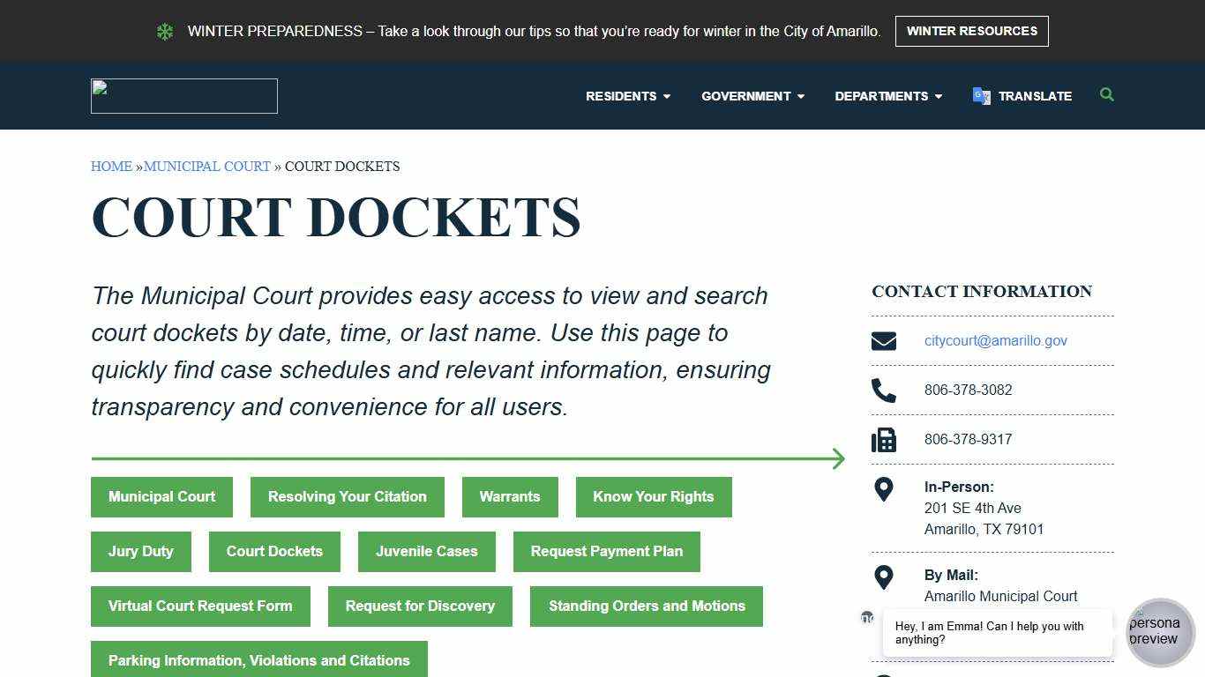
Task: Click the snowflake icon in winter banner
Action: 165,31
